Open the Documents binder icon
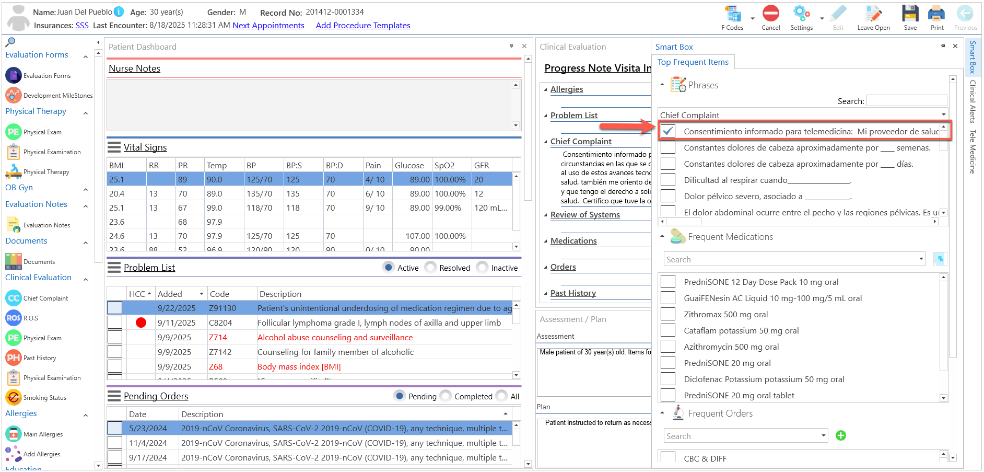Viewport: 984px width, 472px height. [x=14, y=261]
